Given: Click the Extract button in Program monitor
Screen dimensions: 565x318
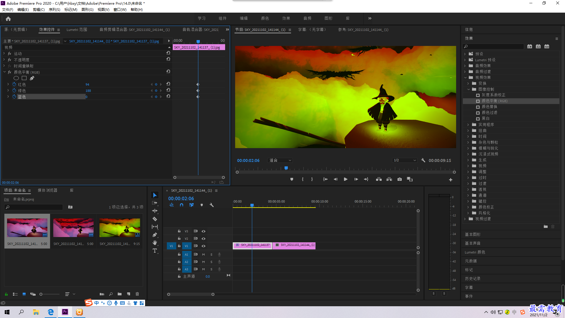Looking at the screenshot, I should [389, 179].
